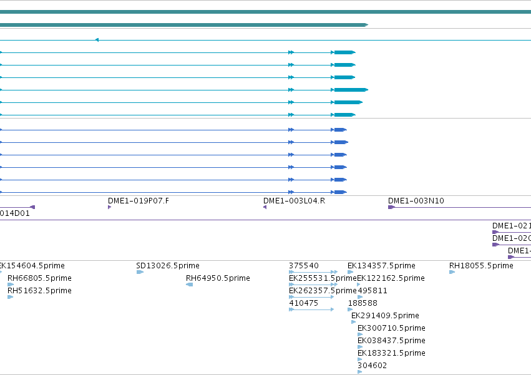Select the EK183321.5prime label
The height and width of the screenshot is (375, 531).
391,353
